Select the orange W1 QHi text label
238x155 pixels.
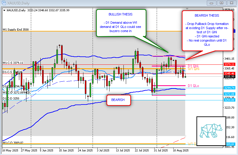(x=193, y=69)
